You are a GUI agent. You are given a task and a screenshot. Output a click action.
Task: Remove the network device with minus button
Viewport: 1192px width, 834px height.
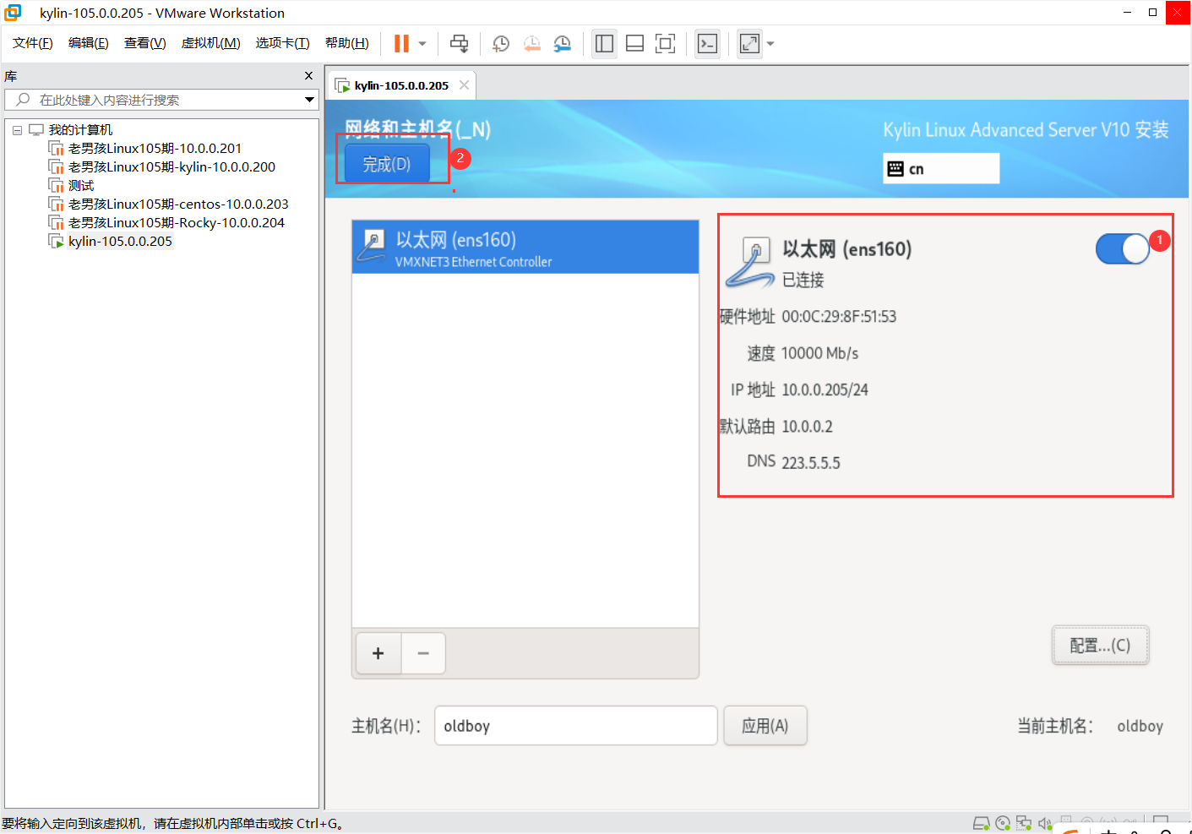(x=423, y=653)
